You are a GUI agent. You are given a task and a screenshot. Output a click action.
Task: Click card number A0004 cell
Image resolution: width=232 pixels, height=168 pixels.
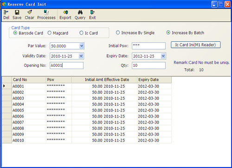pos(29,104)
